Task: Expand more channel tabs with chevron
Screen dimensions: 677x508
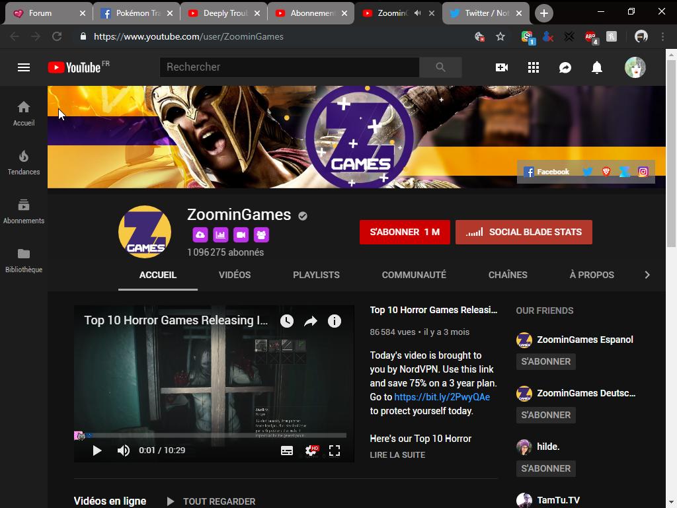Action: point(647,275)
